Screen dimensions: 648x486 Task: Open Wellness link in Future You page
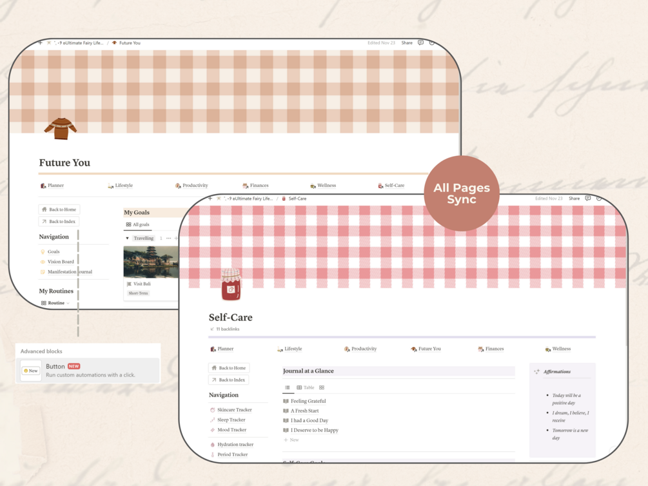[323, 186]
